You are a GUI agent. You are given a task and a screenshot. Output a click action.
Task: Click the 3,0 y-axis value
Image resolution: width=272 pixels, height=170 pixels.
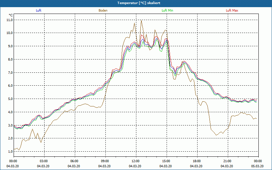coord(11,125)
